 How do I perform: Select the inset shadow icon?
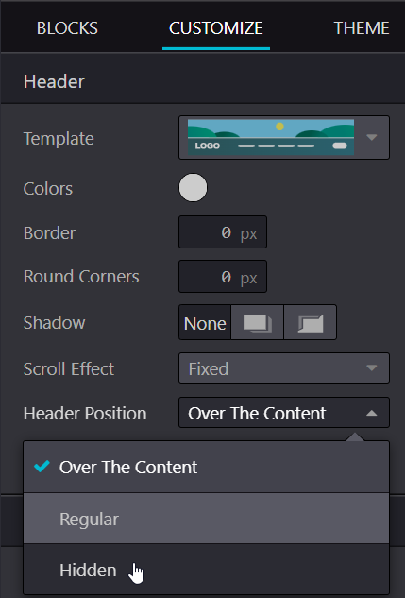(311, 322)
